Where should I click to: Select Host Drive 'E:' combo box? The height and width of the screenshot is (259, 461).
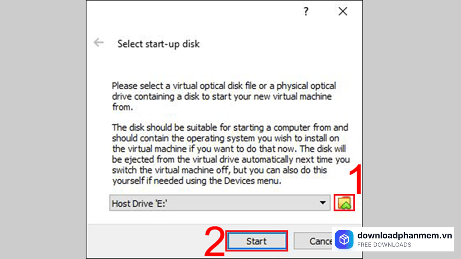pyautogui.click(x=220, y=203)
